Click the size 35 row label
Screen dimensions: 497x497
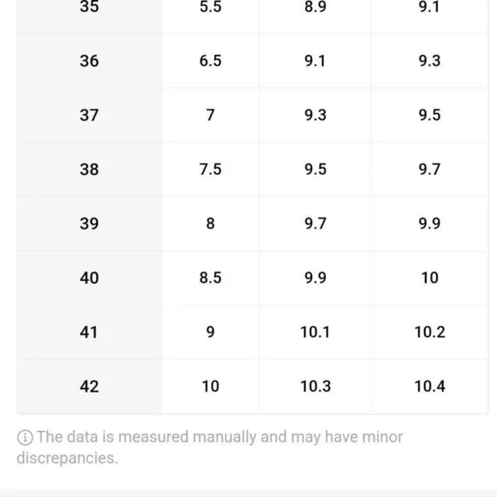[89, 6]
